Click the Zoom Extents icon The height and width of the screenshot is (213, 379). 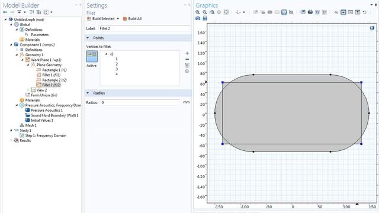coord(226,12)
